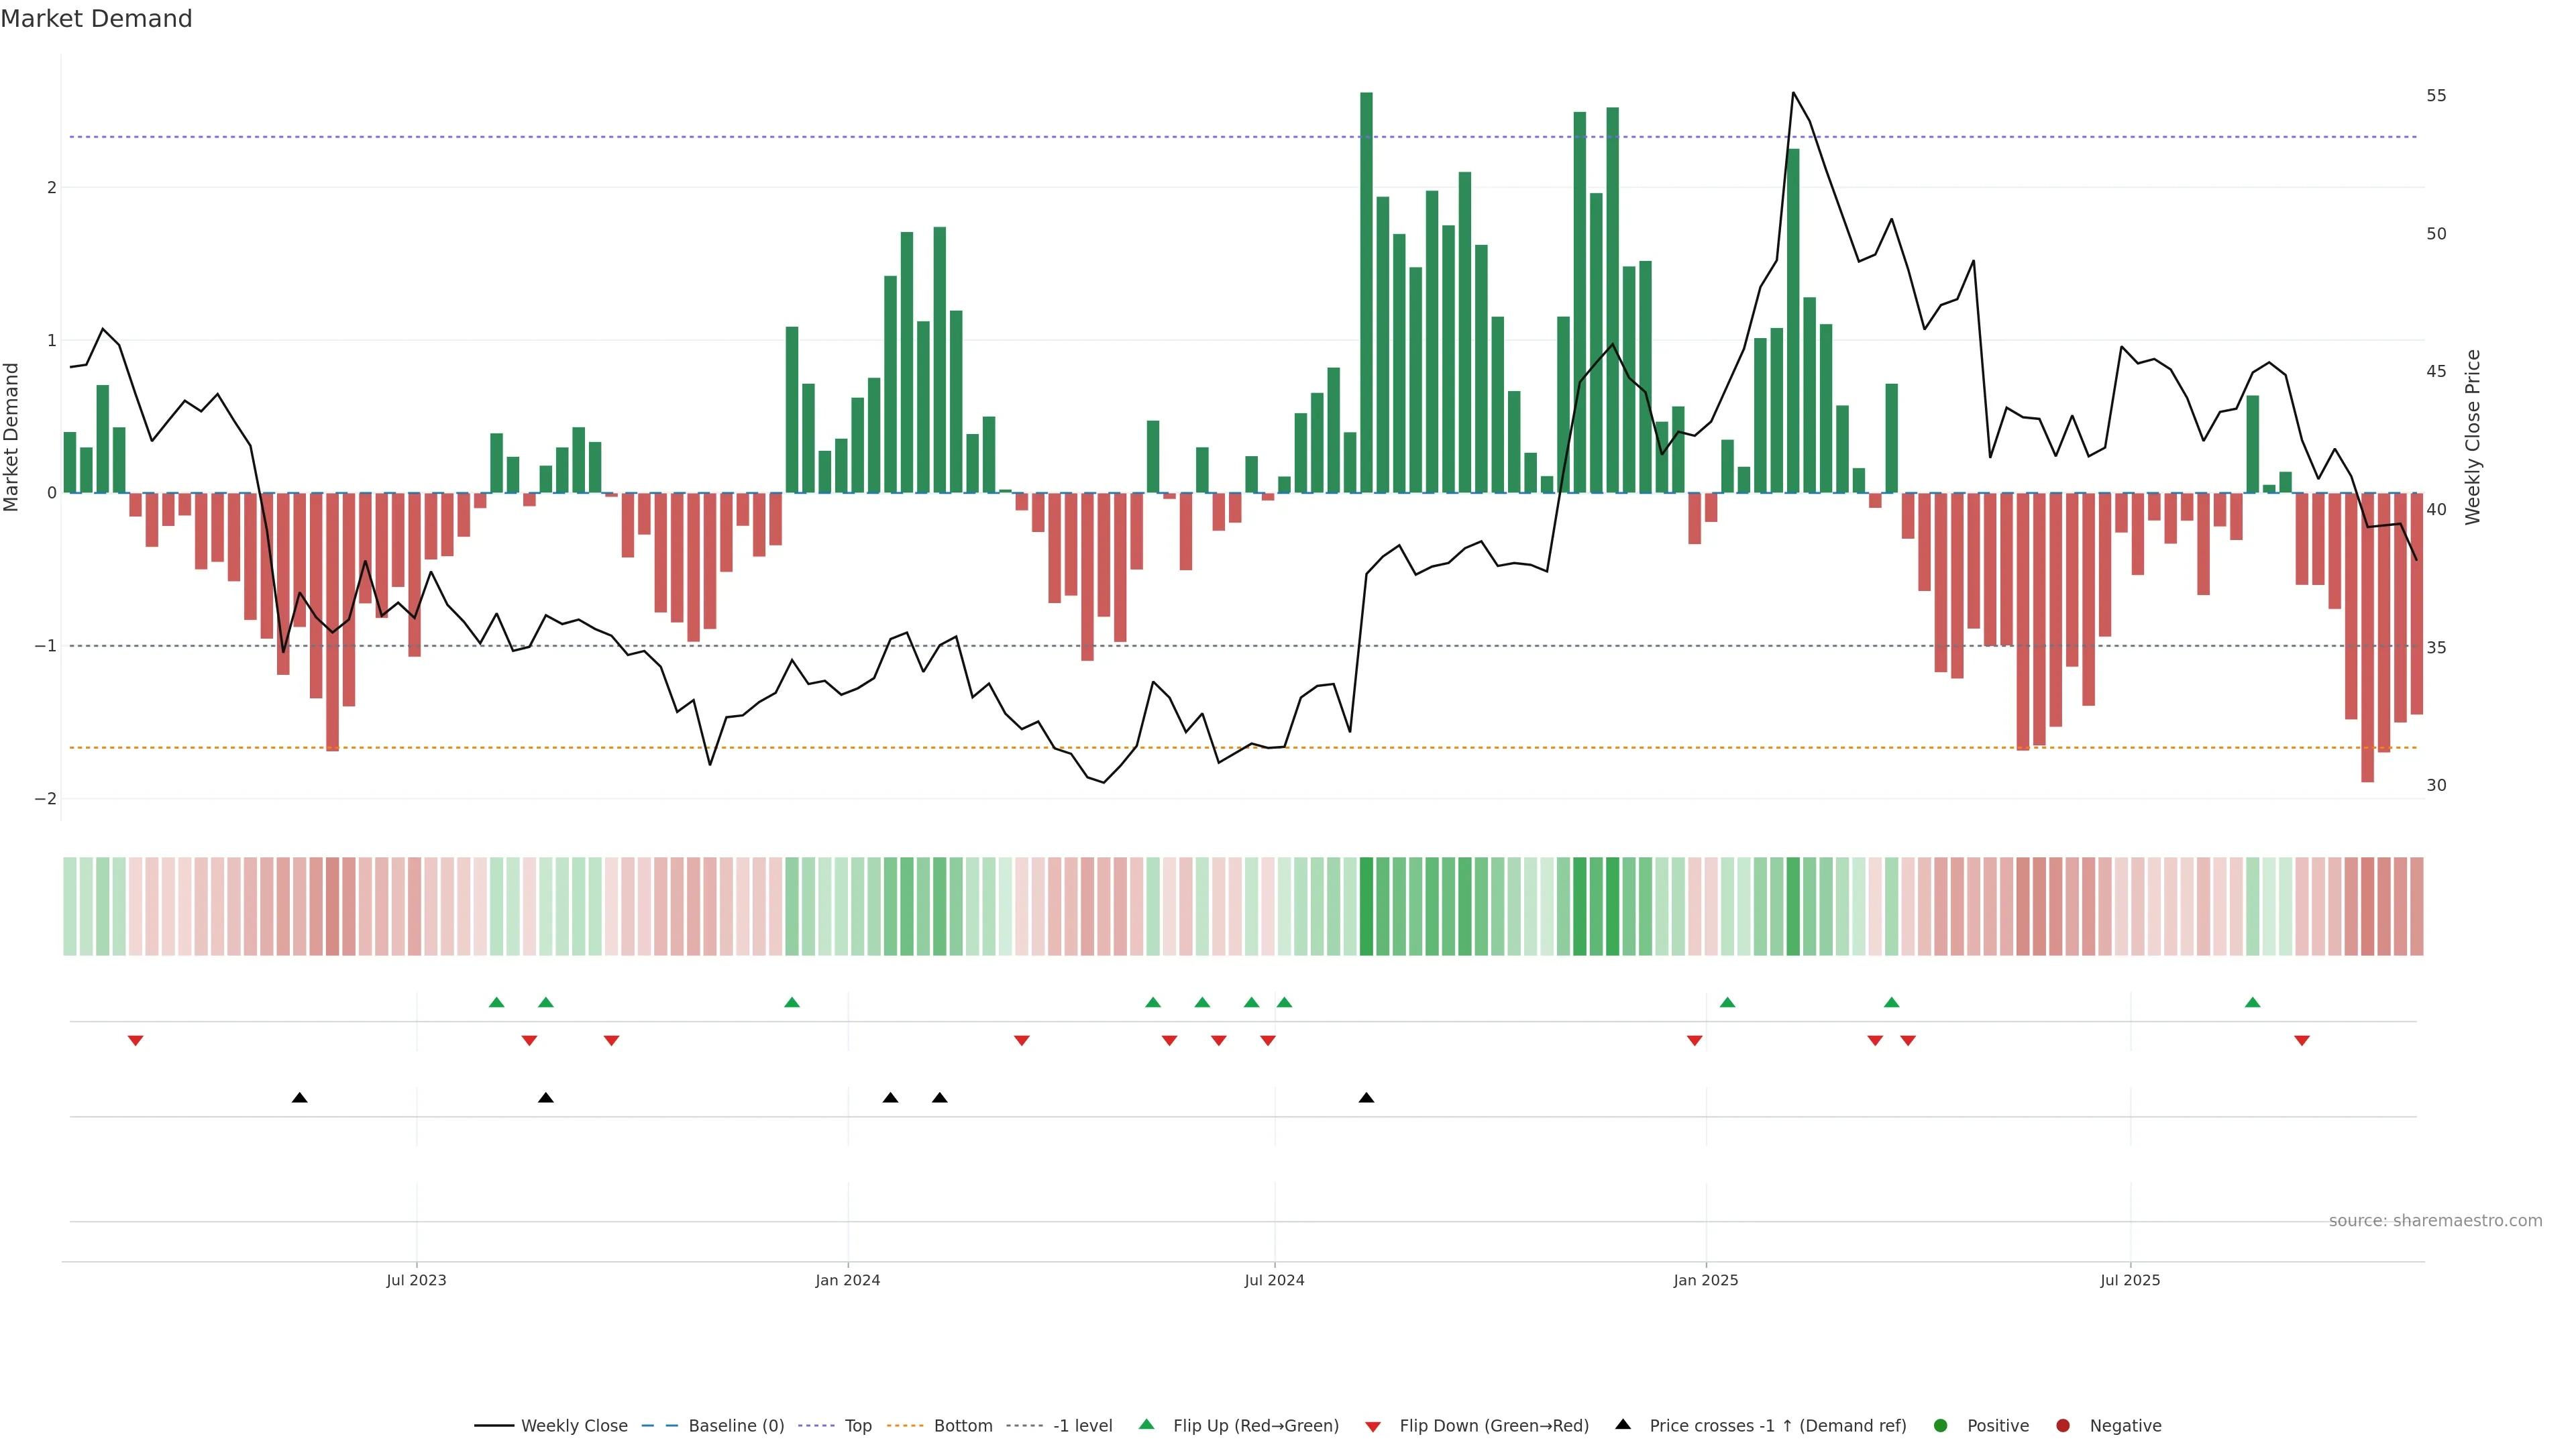Click the first green Flip Up marker after Jul 2023

pyautogui.click(x=496, y=1002)
